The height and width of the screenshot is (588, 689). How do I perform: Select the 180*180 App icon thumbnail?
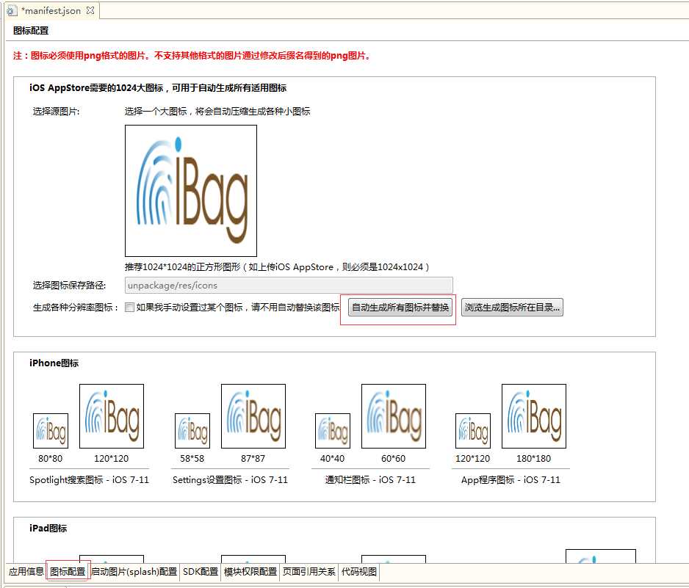tap(534, 416)
